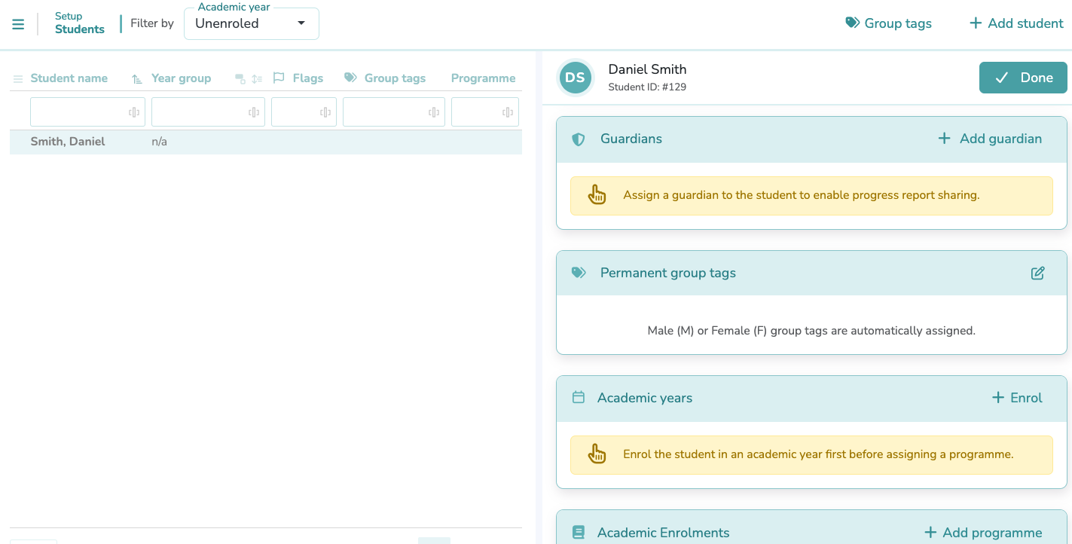
Task: Click Add guardian in Guardians panel
Action: coord(989,139)
